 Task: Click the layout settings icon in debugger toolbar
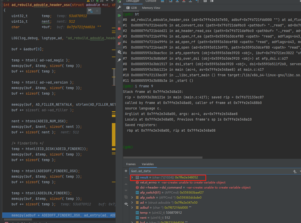tap(212, 1)
